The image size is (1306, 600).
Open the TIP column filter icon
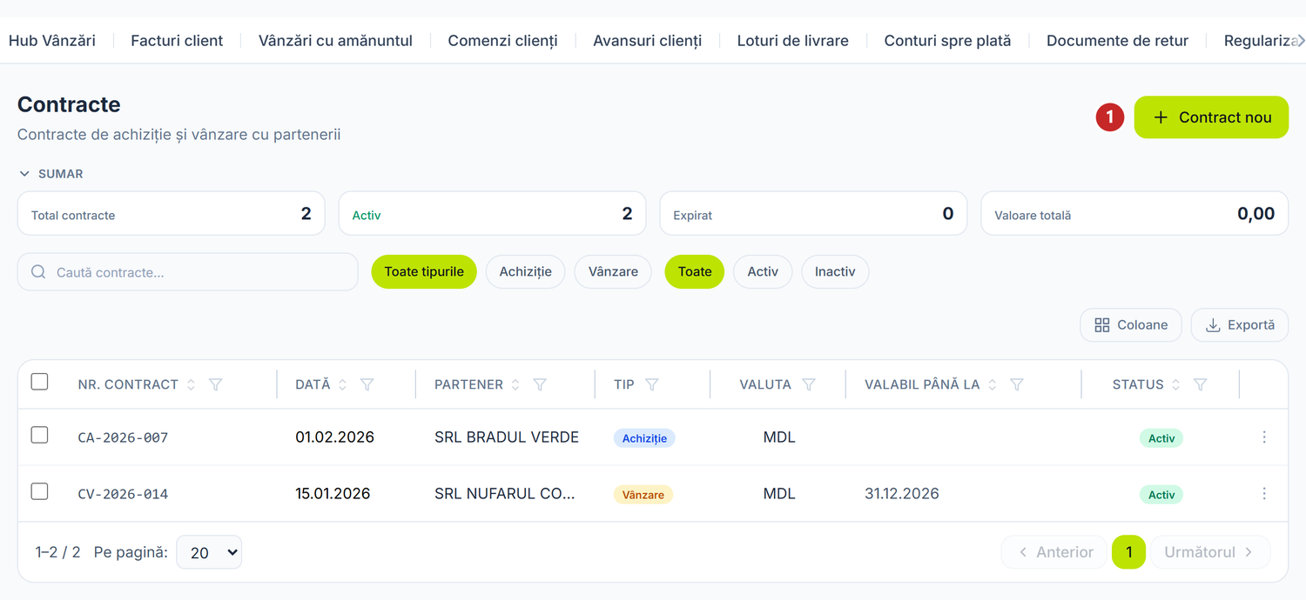click(651, 384)
